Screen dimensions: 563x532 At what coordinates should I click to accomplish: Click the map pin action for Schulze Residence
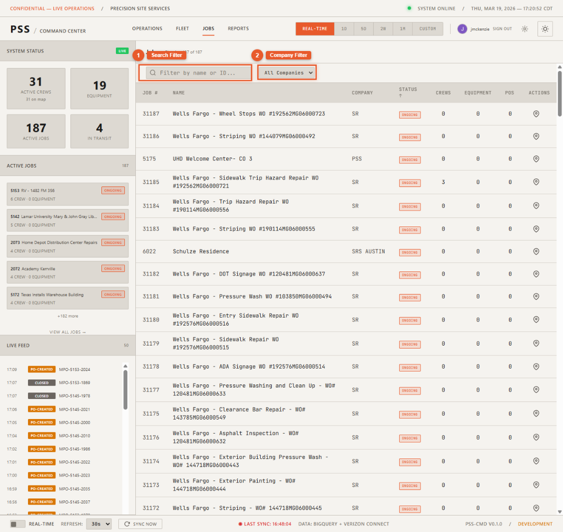coord(537,252)
